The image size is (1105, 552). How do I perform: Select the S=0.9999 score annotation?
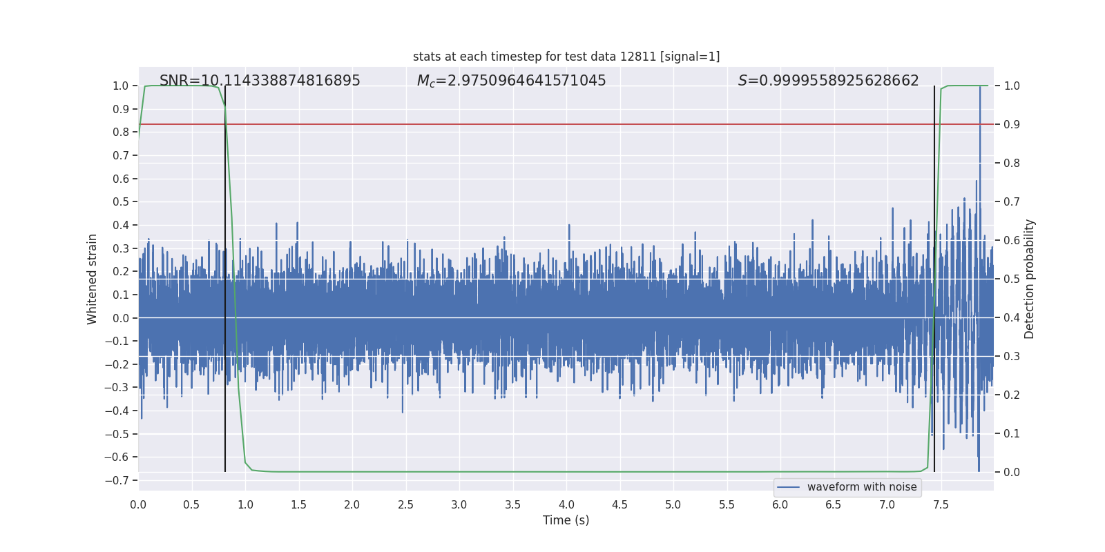(x=828, y=81)
